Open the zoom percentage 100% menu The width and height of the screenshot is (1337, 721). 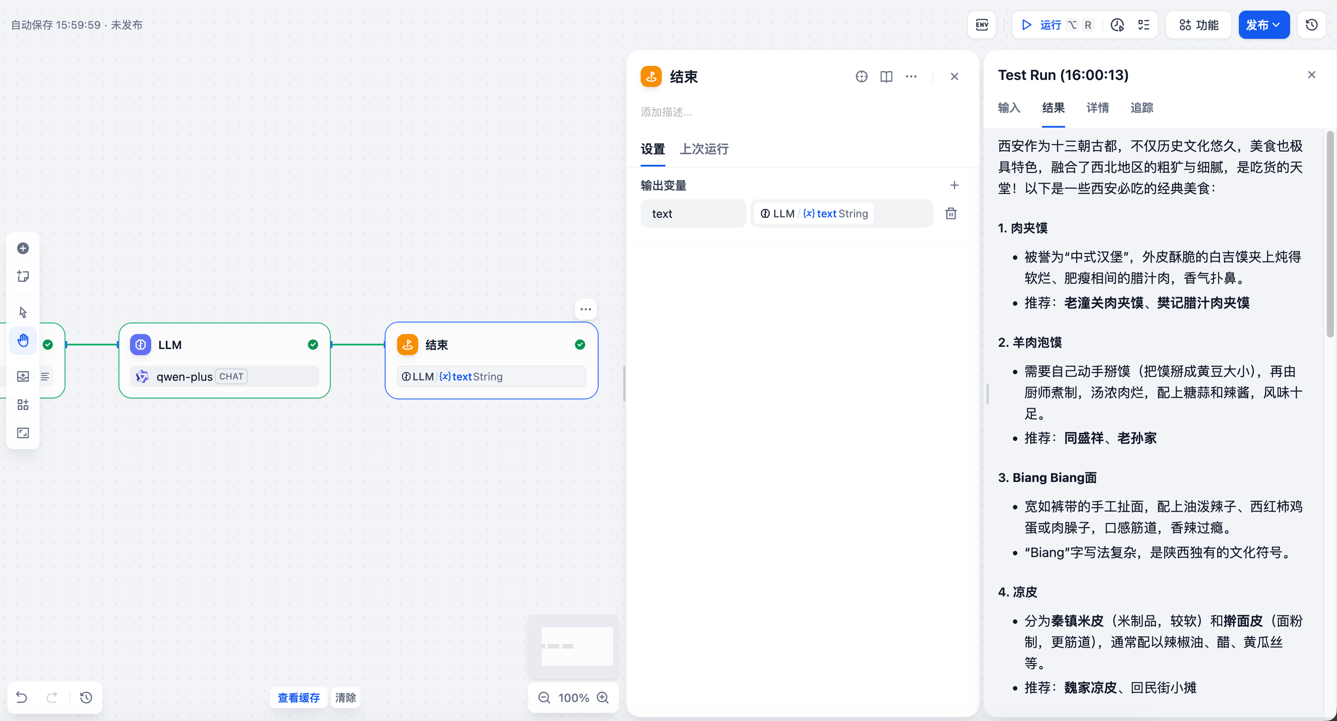[x=573, y=698]
